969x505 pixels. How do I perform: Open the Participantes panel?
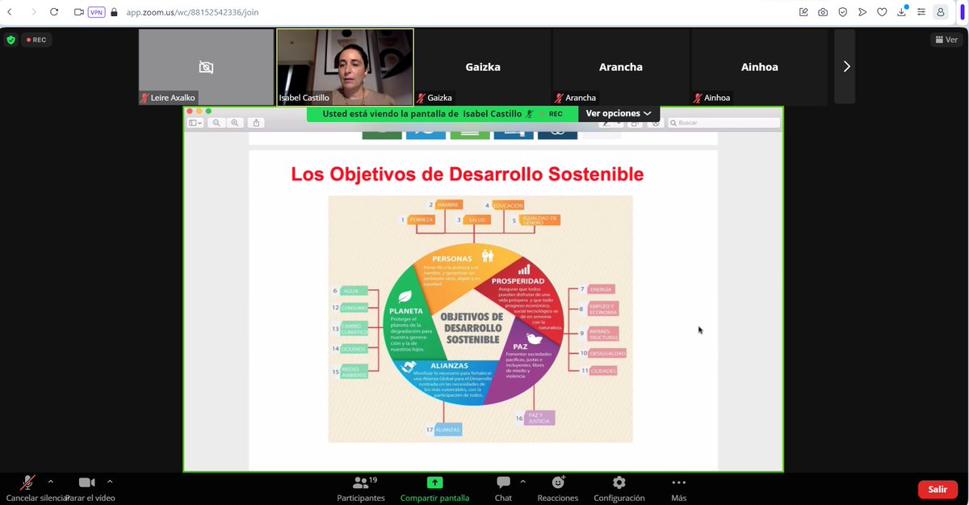click(361, 488)
